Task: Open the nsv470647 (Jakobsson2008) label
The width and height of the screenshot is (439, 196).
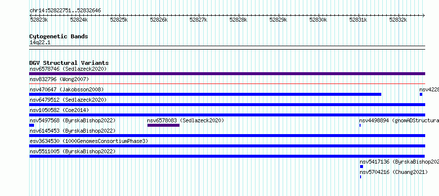Action: pyautogui.click(x=67, y=89)
